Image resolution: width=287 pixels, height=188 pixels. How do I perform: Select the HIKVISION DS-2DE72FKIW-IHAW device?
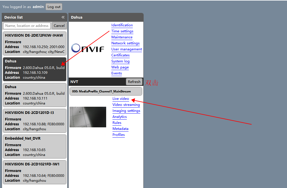pos(35,43)
